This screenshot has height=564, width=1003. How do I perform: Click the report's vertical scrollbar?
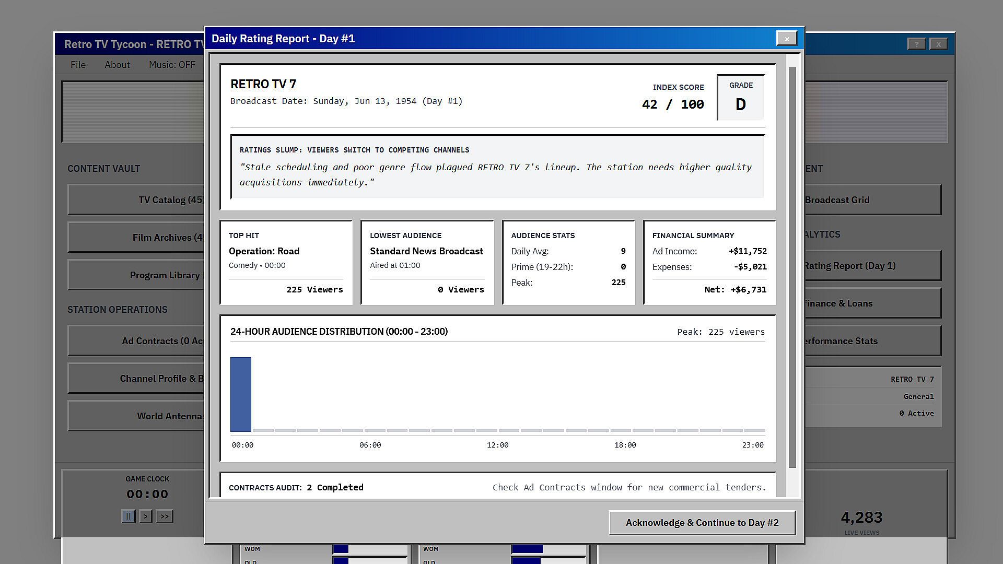tap(792, 267)
